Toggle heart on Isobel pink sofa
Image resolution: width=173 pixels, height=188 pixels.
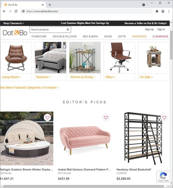106,118
